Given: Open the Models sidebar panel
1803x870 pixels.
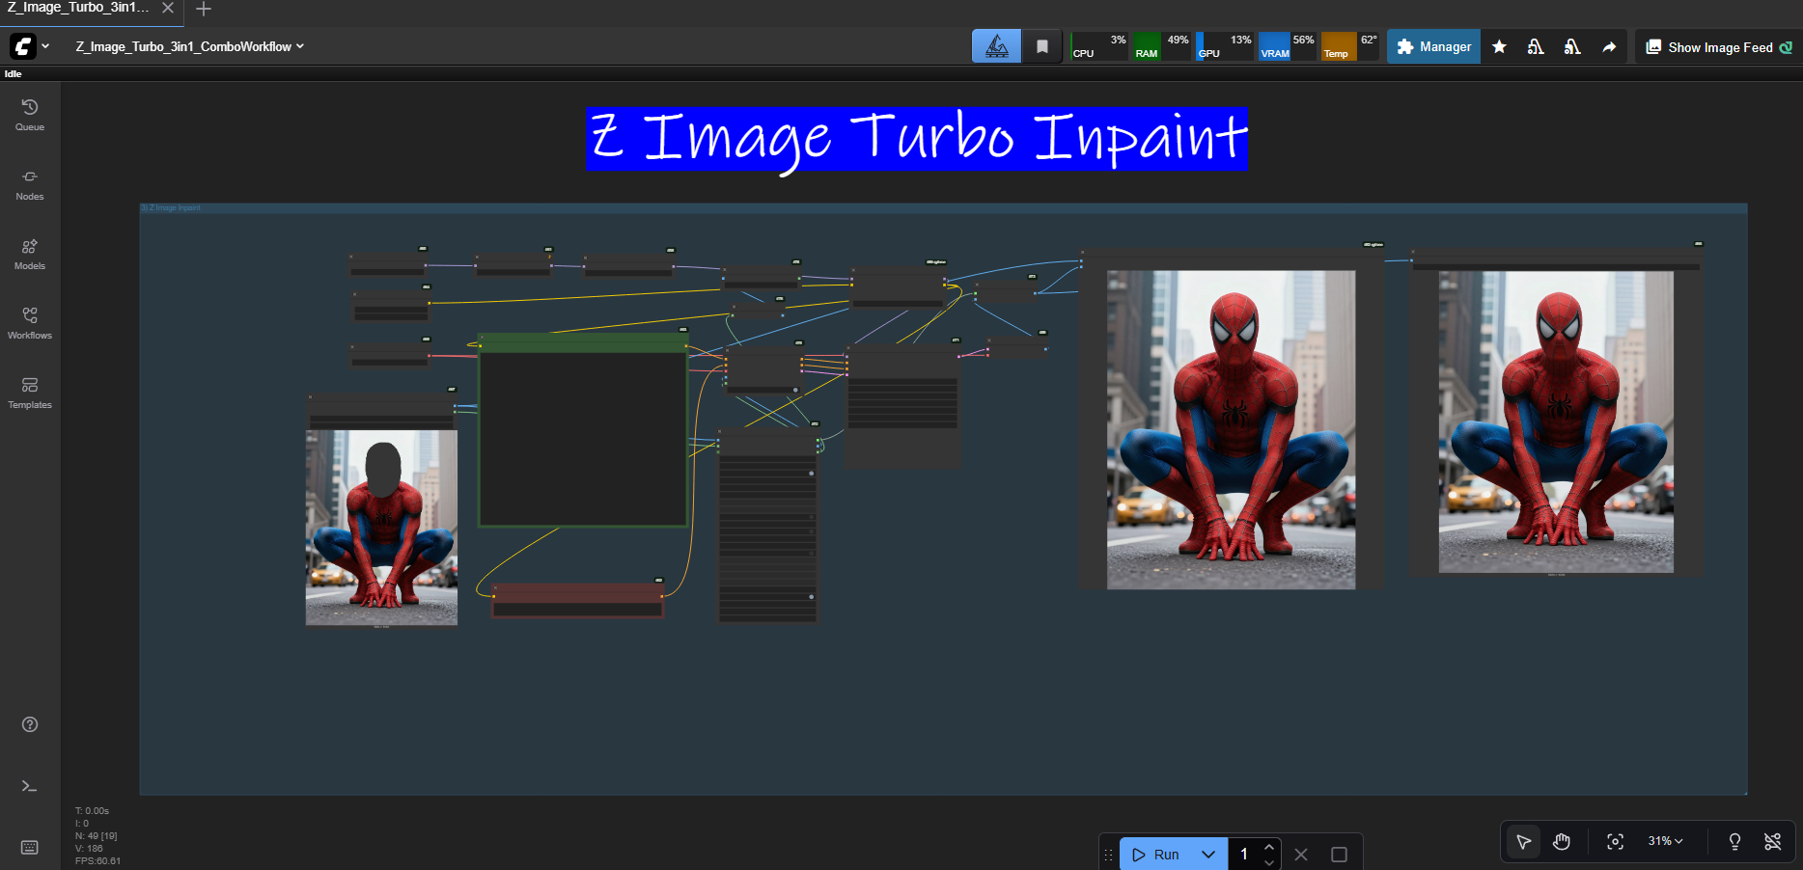Looking at the screenshot, I should click(30, 254).
